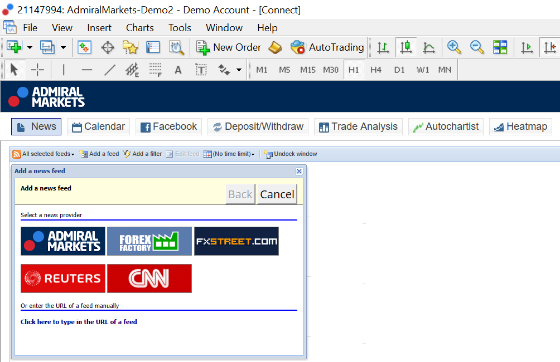560x362 pixels.
Task: Click Undock window
Action: (x=291, y=154)
